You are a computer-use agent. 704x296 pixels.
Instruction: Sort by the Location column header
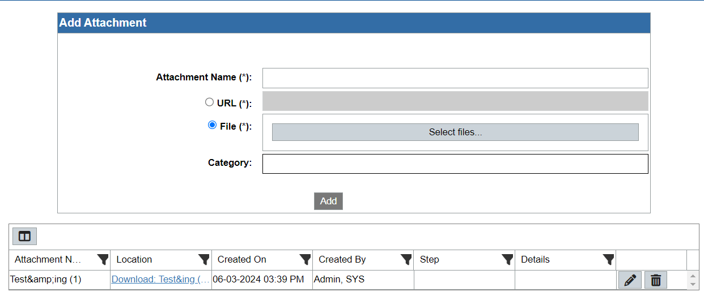pyautogui.click(x=134, y=260)
